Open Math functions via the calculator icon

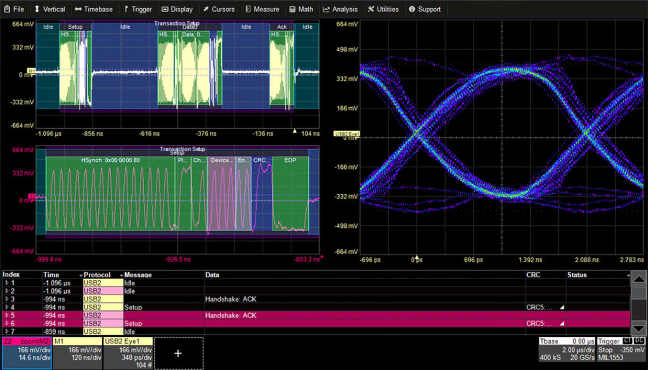click(292, 9)
